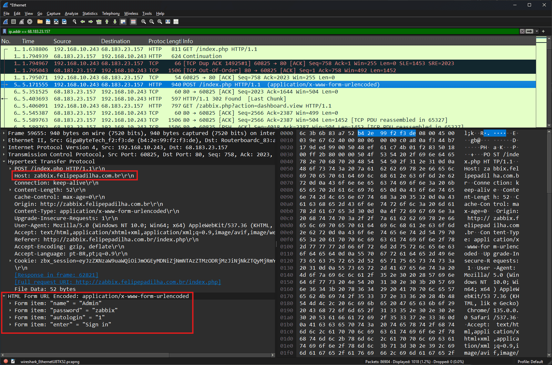552x365 pixels.
Task: Go forward to next packet
Action: pos(91,22)
